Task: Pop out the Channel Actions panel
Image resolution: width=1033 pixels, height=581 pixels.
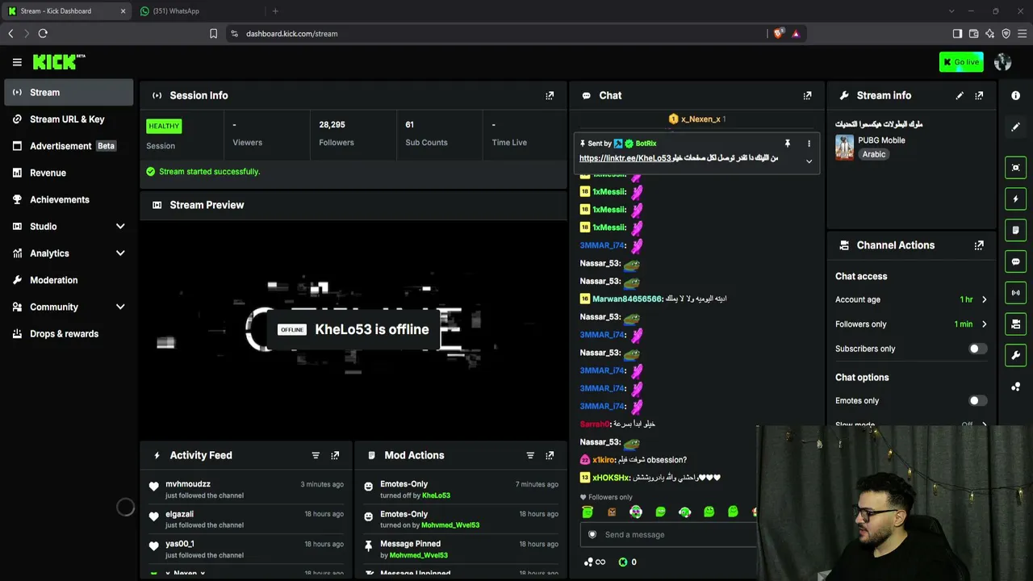Action: (979, 245)
